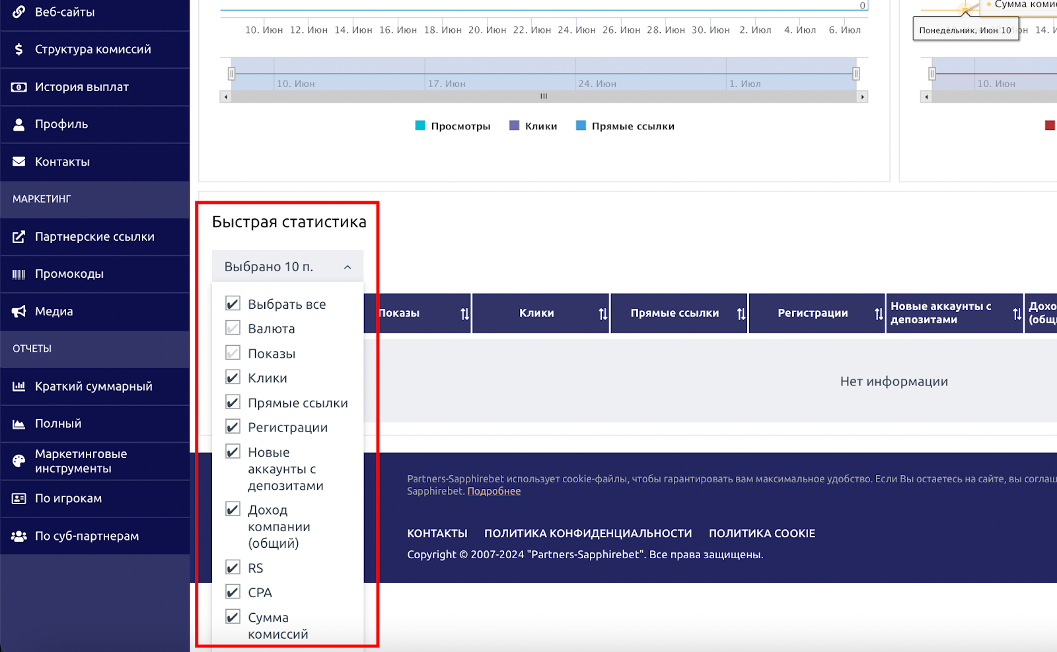
Task: Uncheck the Регистрации checkbox
Action: 233,427
